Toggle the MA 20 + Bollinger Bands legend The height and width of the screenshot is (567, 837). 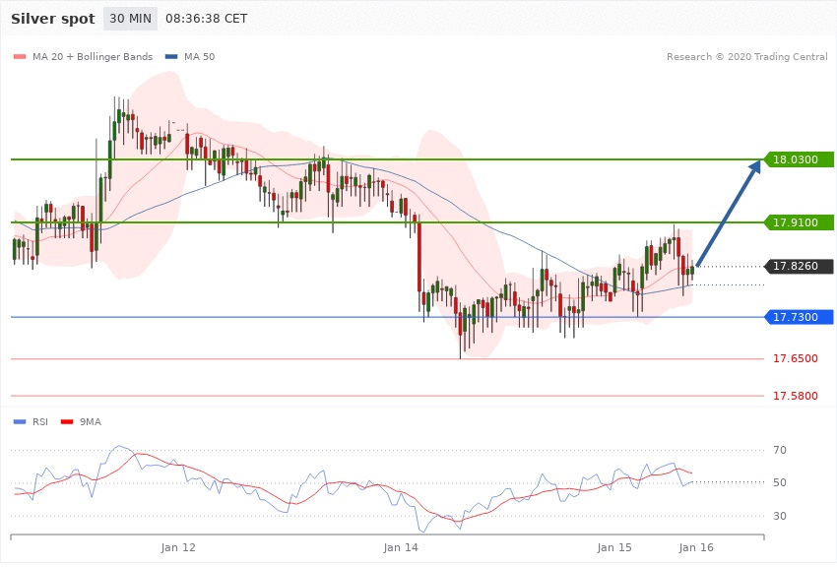point(91,57)
